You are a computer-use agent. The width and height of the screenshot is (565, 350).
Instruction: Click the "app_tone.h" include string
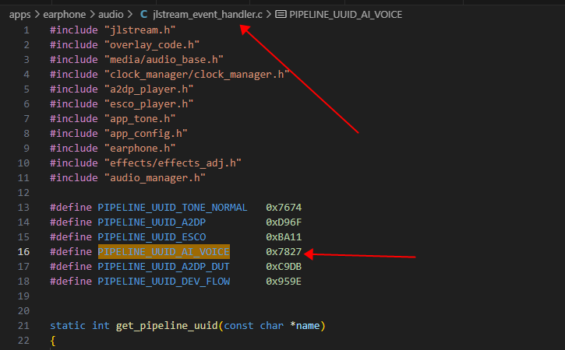pyautogui.click(x=139, y=118)
